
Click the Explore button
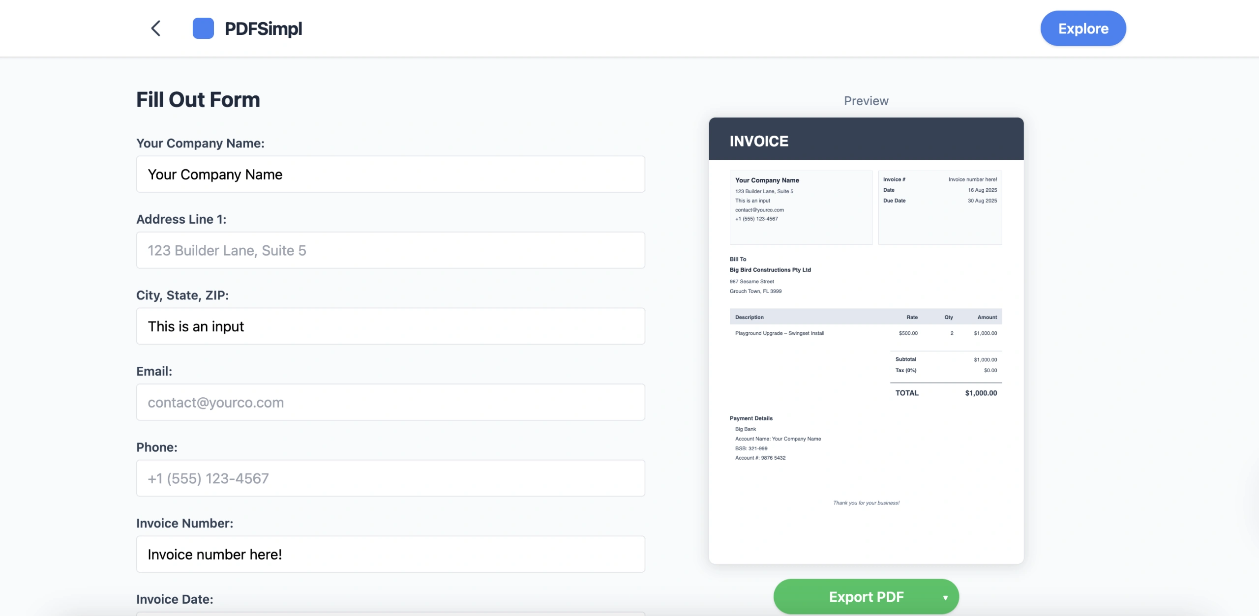[1082, 29]
